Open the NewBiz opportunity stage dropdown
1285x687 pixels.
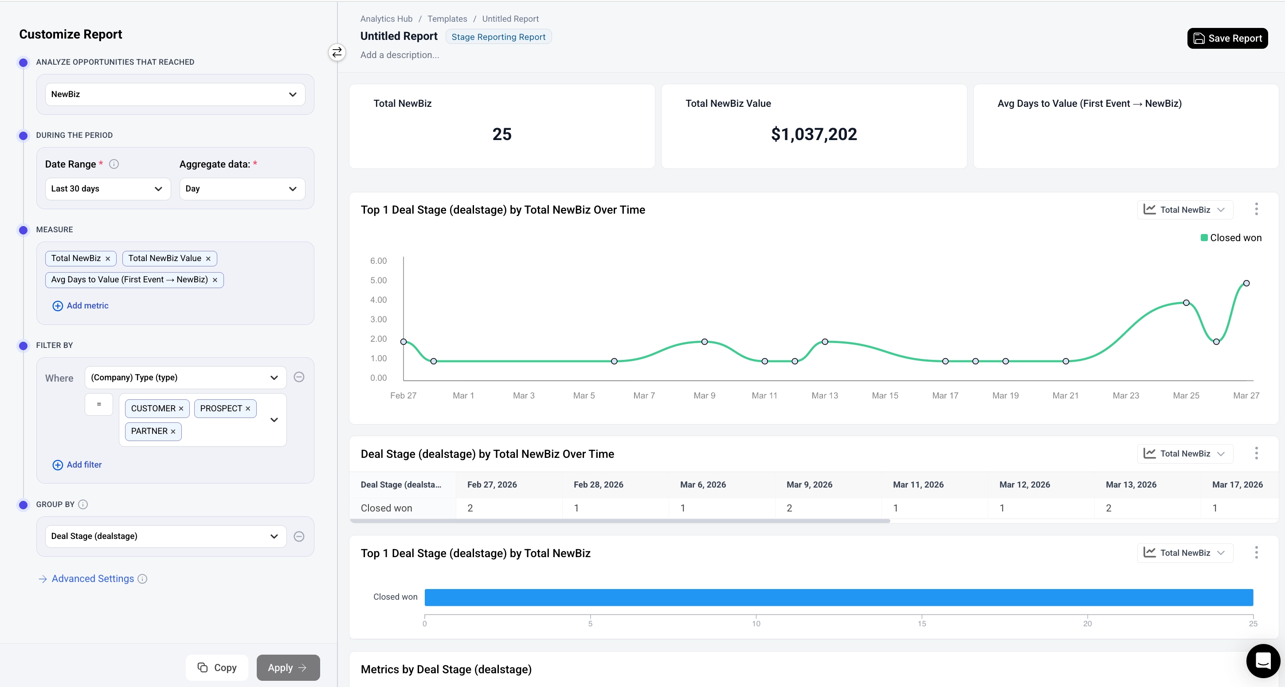(175, 94)
